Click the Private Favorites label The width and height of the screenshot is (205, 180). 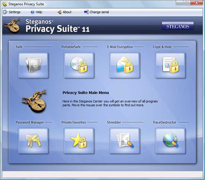pyautogui.click(x=73, y=122)
